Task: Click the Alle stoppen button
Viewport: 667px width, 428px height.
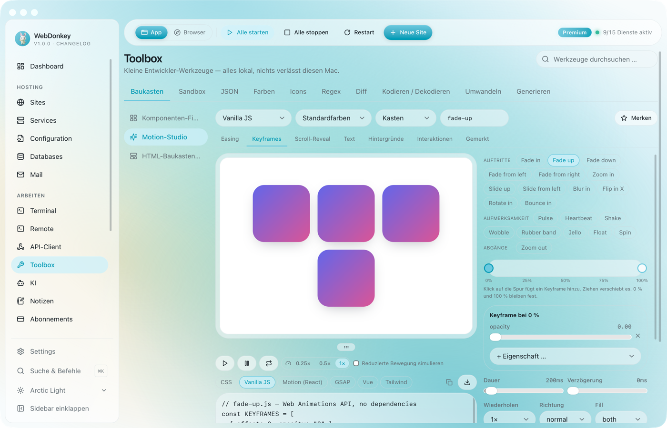Action: 306,32
